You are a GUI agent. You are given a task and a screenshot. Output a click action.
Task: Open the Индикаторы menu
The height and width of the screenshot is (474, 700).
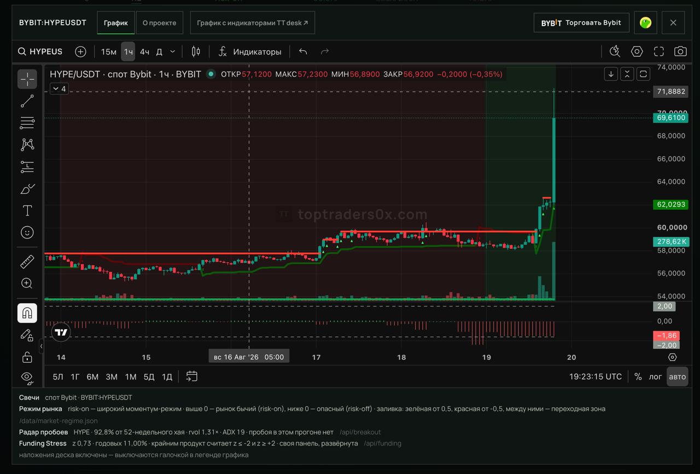[x=250, y=51]
